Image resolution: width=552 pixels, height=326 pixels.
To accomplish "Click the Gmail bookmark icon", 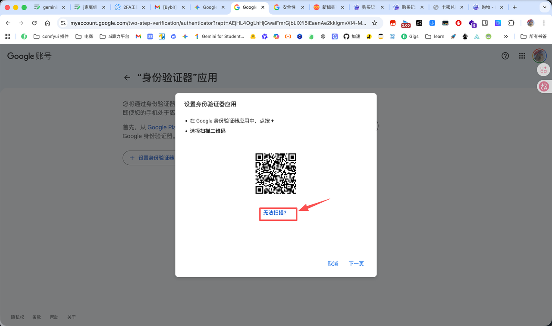I will 138,37.
